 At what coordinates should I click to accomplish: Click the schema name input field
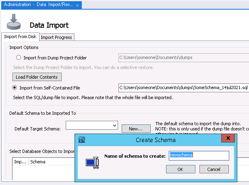coord(199,155)
